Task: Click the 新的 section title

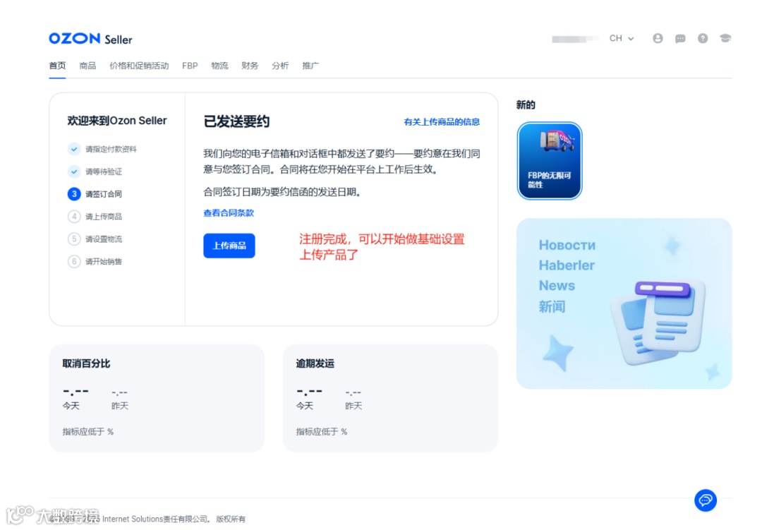Action: 526,105
